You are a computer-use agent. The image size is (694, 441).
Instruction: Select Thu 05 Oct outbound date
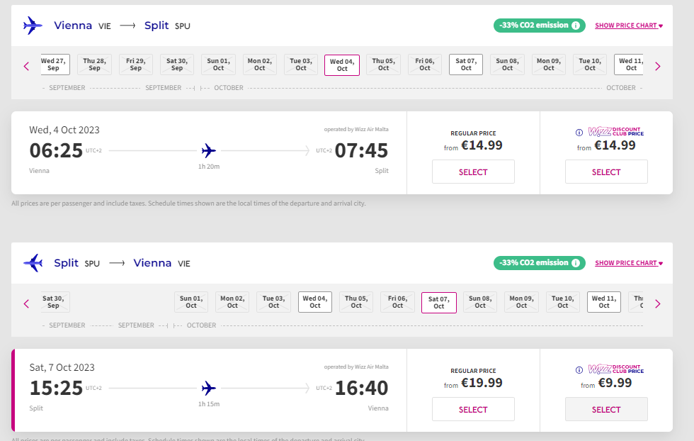(x=383, y=65)
